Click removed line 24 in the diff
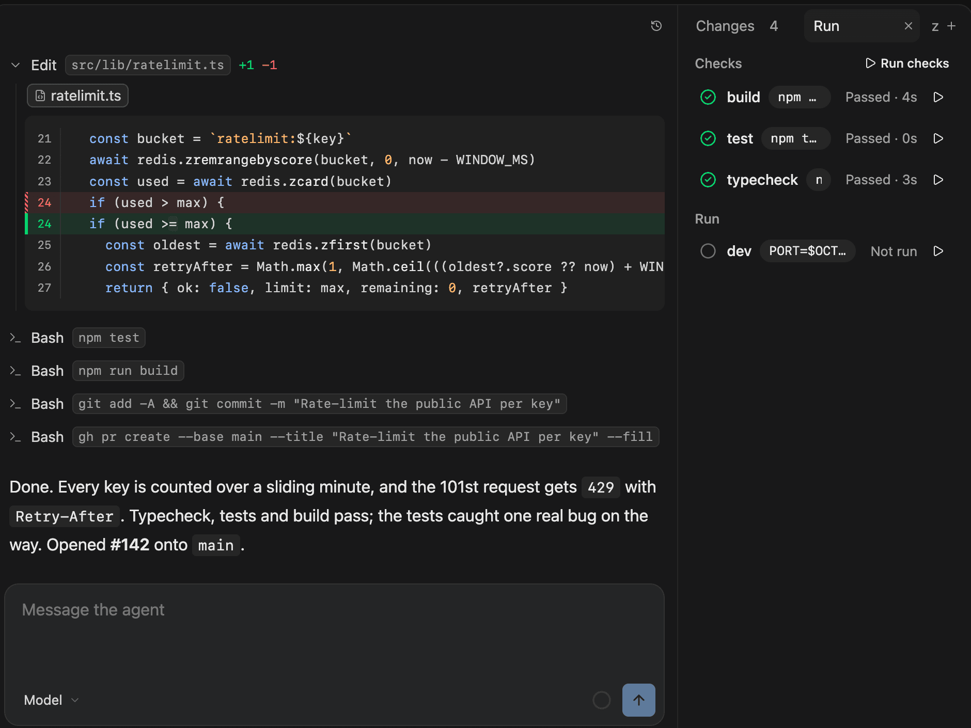Screen dimensions: 971x728 [344, 202]
